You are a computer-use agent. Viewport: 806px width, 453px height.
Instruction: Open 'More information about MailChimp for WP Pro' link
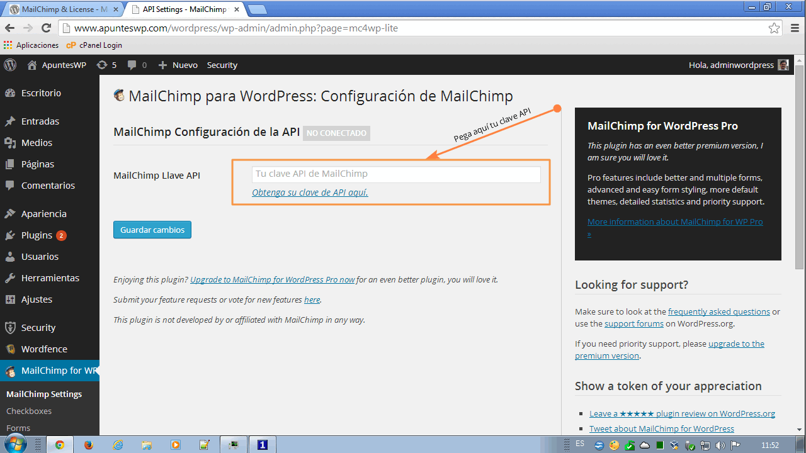(675, 227)
